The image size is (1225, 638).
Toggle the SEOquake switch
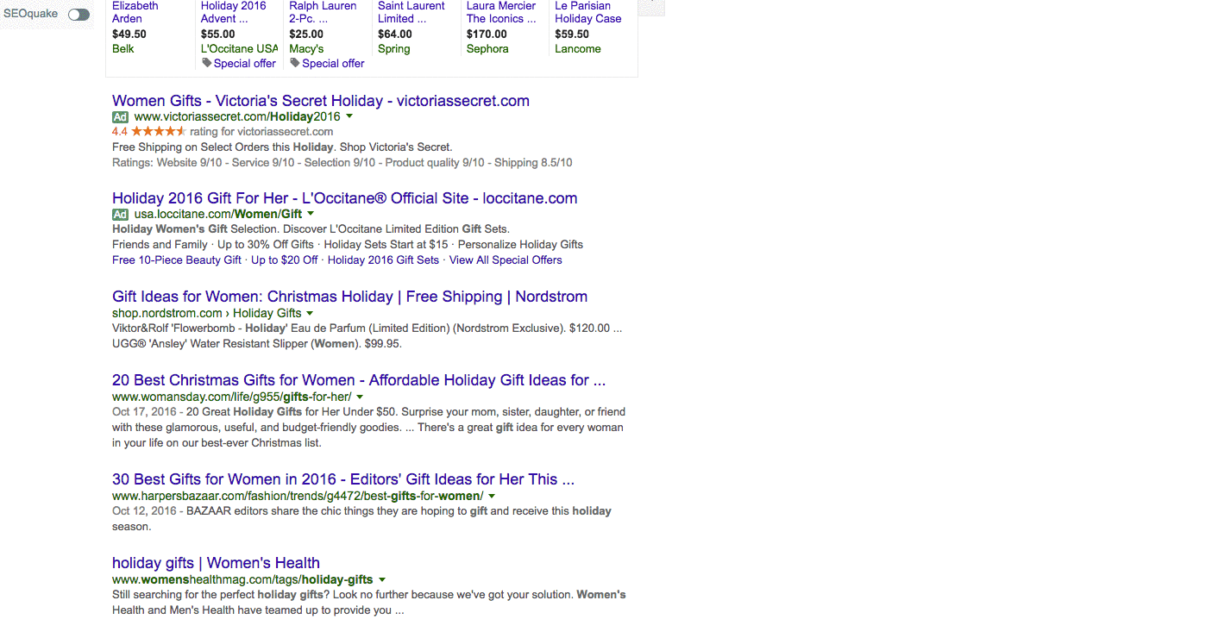(x=79, y=15)
